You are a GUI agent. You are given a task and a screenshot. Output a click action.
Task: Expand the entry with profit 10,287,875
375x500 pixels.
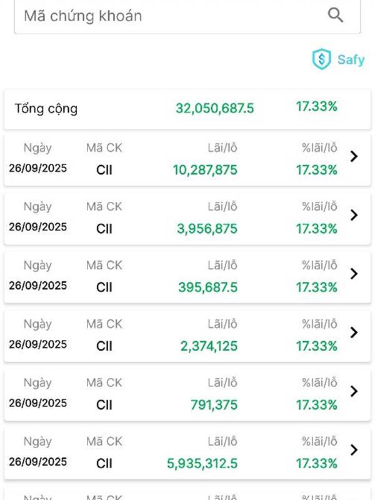pyautogui.click(x=354, y=157)
